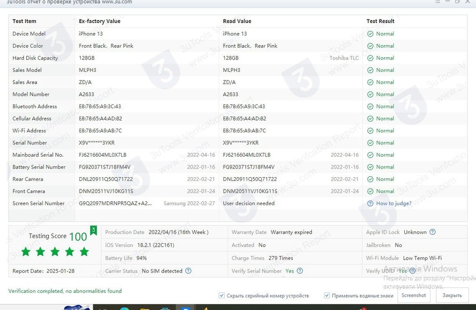The image size is (476, 310).
Task: Click the green check icon for Device Color
Action: [x=370, y=46]
